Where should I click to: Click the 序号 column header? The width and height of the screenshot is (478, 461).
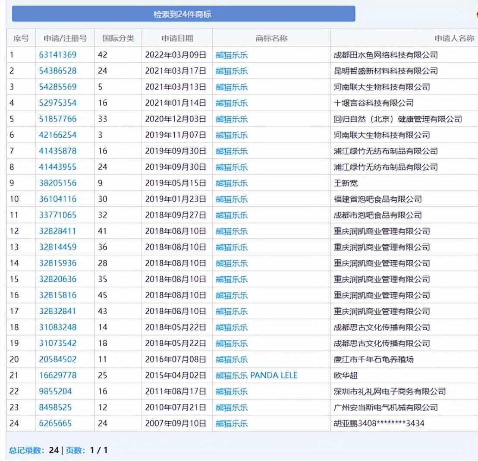coord(21,38)
